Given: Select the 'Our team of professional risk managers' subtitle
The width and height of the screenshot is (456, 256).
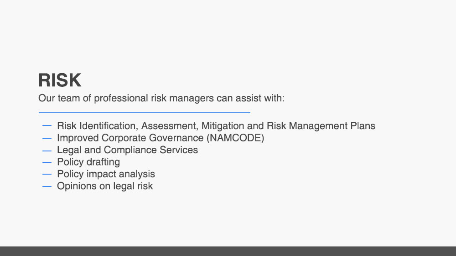Looking at the screenshot, I should (x=161, y=98).
